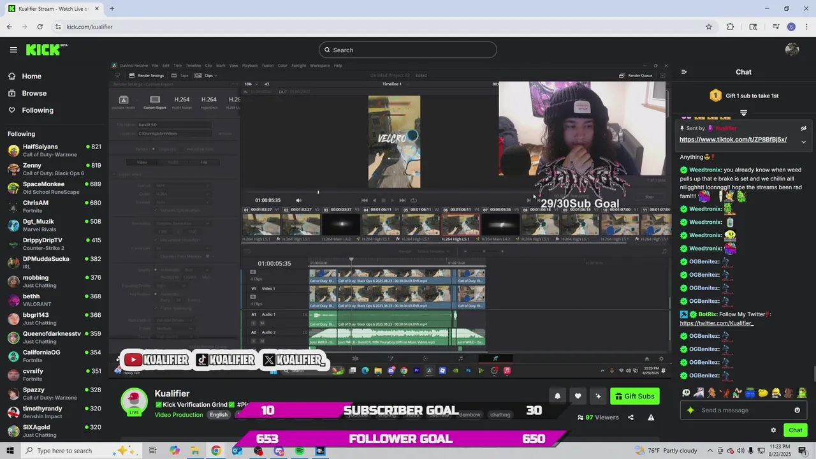Click the sparkle subscribe button
Viewport: 816px width, 459px height.
(x=598, y=396)
